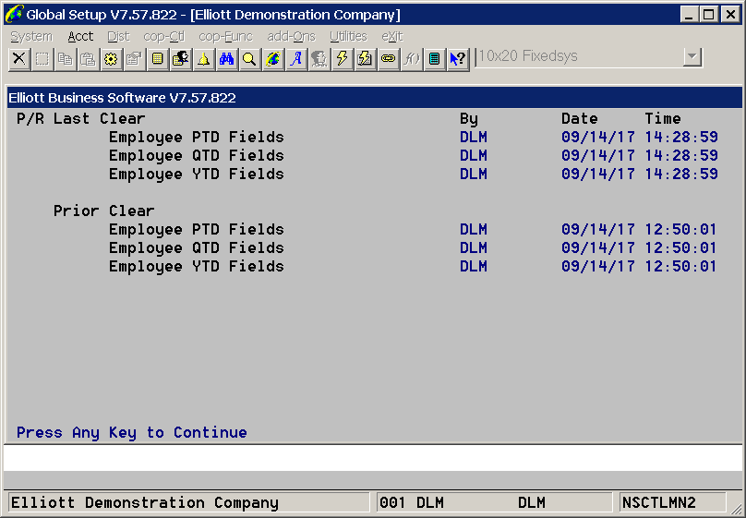Open the globe internet icon in toolbar

[272, 59]
